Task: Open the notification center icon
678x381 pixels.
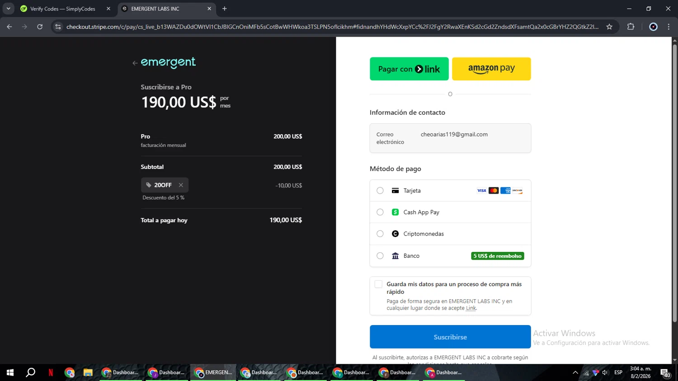Action: 665,373
